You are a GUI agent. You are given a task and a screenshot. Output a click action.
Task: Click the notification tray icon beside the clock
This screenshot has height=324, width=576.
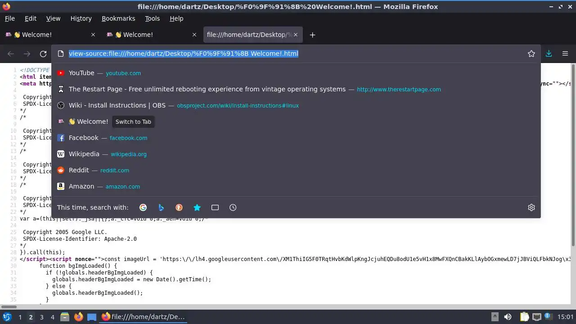[x=548, y=317]
